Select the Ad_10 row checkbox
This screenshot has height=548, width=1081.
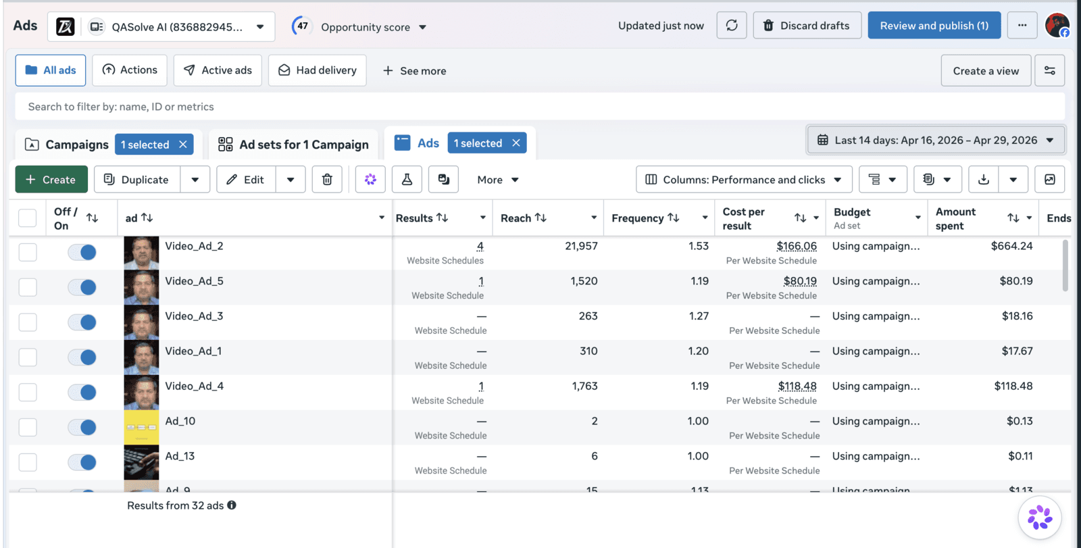28,427
